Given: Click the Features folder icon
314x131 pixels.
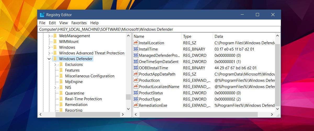Looking at the screenshot, I should (x=61, y=70).
